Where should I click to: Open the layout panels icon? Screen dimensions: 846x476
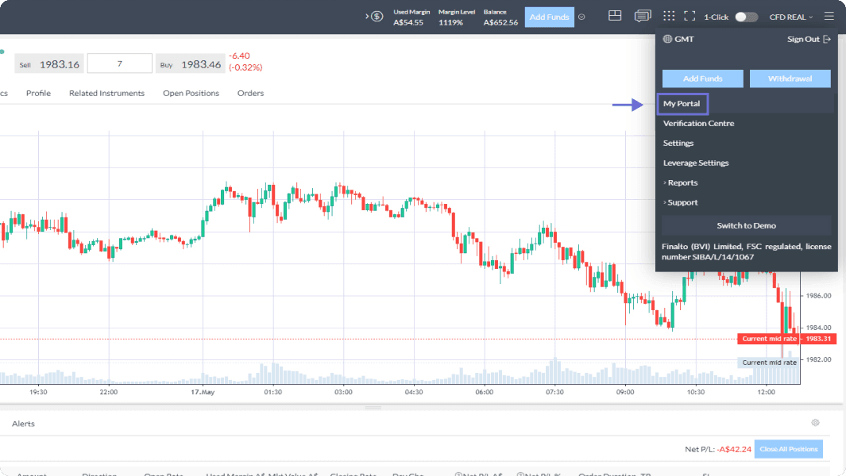[x=615, y=16]
